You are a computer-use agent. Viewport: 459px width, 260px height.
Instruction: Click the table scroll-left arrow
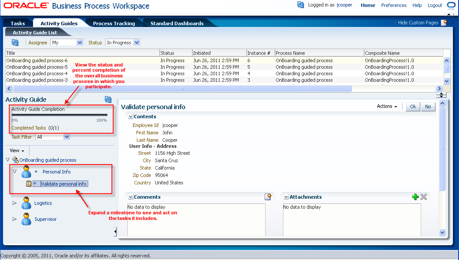(x=9, y=88)
